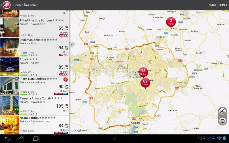
Task: Tap the 85,00 EUR price
Action: (63, 67)
